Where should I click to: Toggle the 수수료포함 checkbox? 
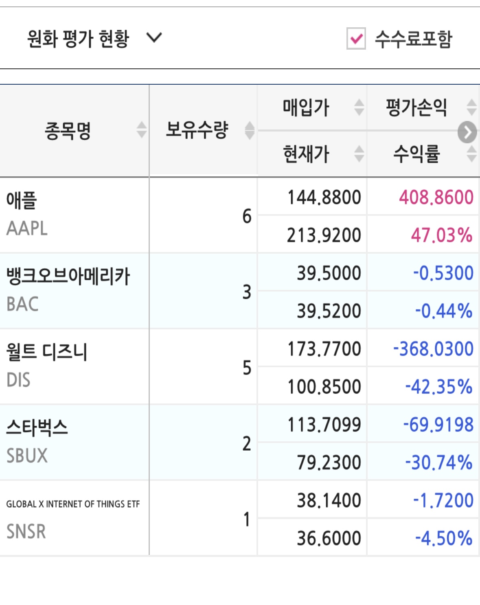click(356, 39)
